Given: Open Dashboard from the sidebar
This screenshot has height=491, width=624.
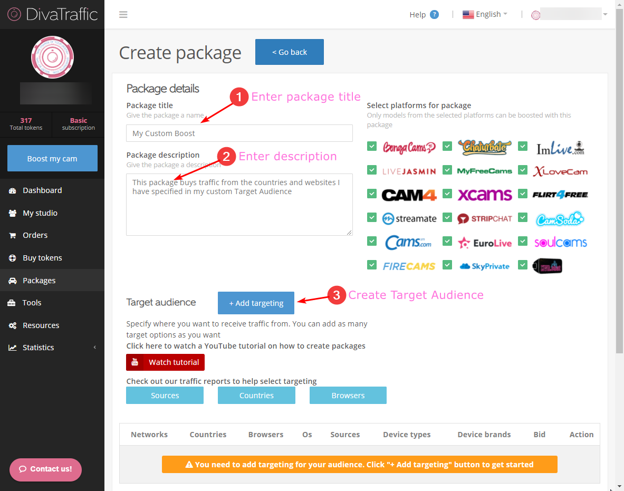Looking at the screenshot, I should tap(52, 190).
